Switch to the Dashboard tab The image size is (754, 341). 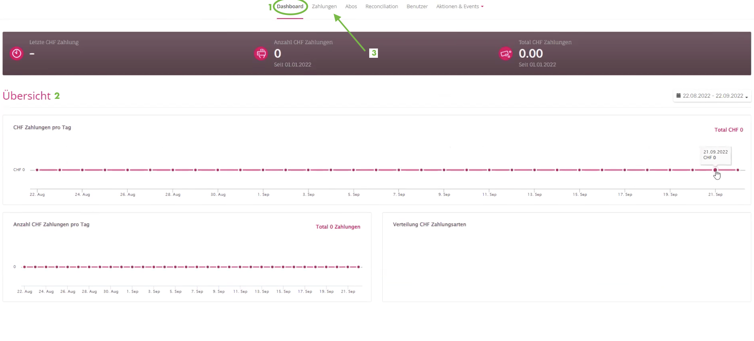[x=290, y=6]
